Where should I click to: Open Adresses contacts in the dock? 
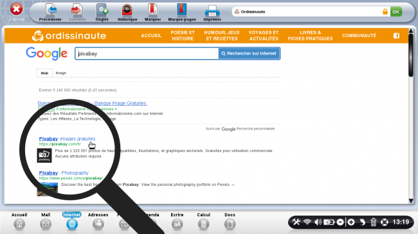click(98, 221)
